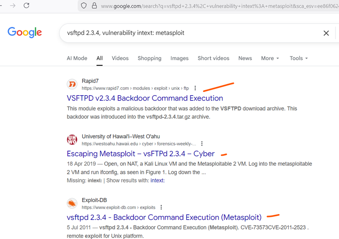Reload the page with refresh icon
Image resolution: width=339 pixels, height=239 pixels.
(x=27, y=5)
